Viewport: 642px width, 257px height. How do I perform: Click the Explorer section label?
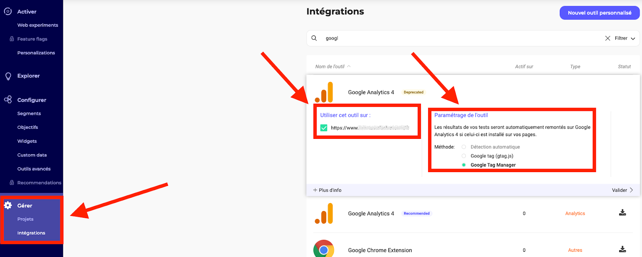click(x=28, y=76)
